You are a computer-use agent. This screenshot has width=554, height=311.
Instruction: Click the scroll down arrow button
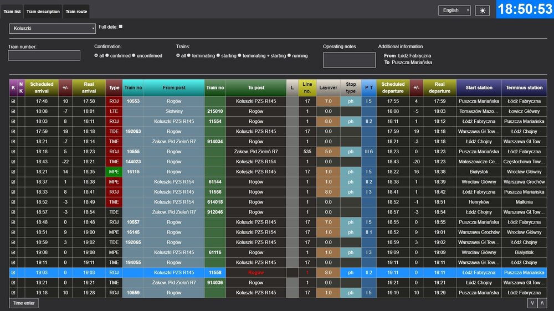tap(532, 303)
